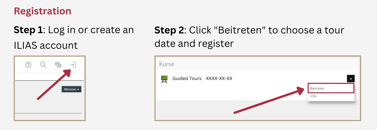Image resolution: width=377 pixels, height=130 pixels.
Task: Open the Guided Tours course title
Action: [187, 79]
